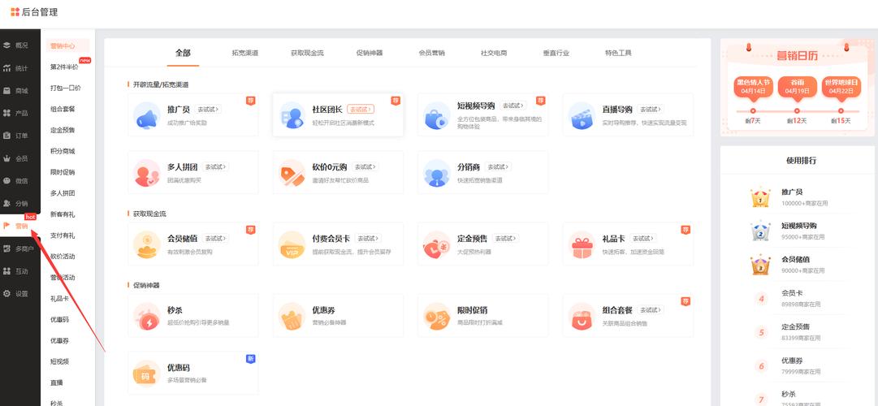Click the 短视频导购 shopping bag icon
This screenshot has width=878, height=406.
[436, 116]
